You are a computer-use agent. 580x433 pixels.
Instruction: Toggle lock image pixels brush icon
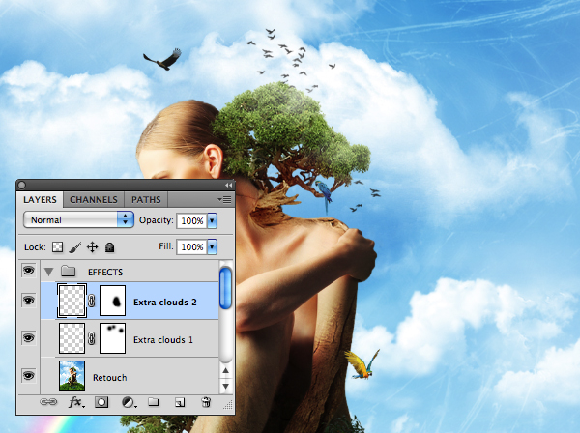click(x=75, y=247)
